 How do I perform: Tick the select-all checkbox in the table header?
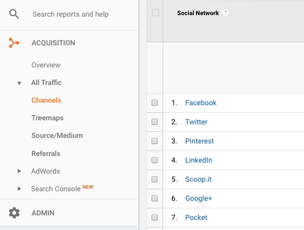click(156, 13)
